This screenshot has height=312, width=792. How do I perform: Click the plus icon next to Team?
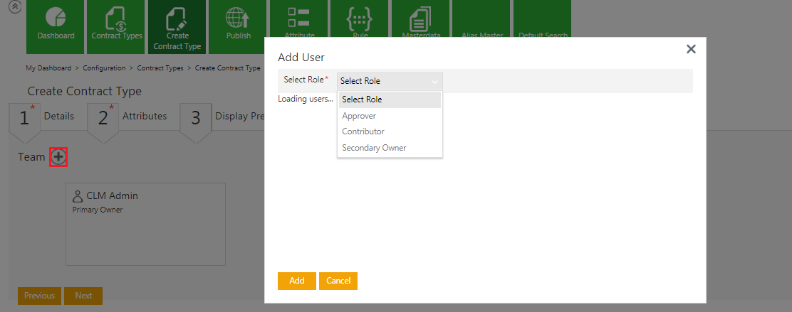pos(58,157)
